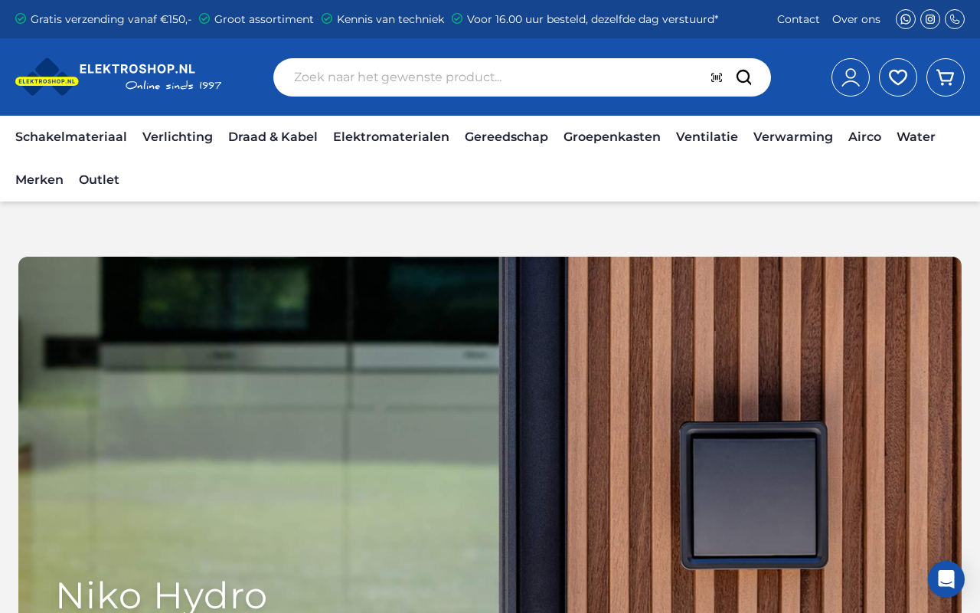Open the WhatsApp contact icon

coord(906,19)
